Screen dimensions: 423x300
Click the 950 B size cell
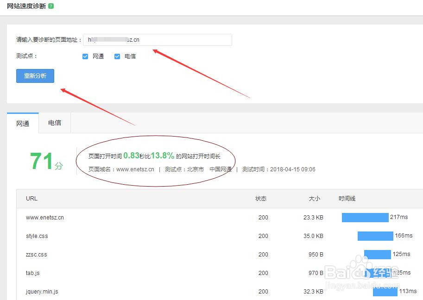pyautogui.click(x=316, y=255)
